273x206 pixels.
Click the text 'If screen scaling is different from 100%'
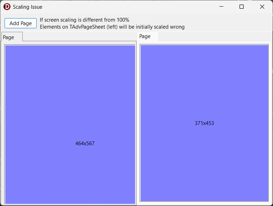(x=84, y=20)
